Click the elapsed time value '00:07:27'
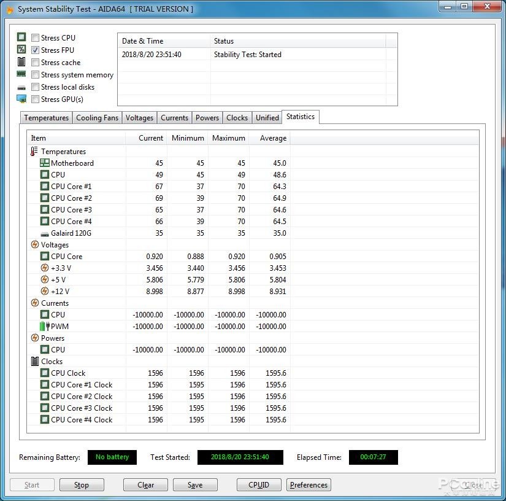The image size is (506, 501). pyautogui.click(x=373, y=457)
